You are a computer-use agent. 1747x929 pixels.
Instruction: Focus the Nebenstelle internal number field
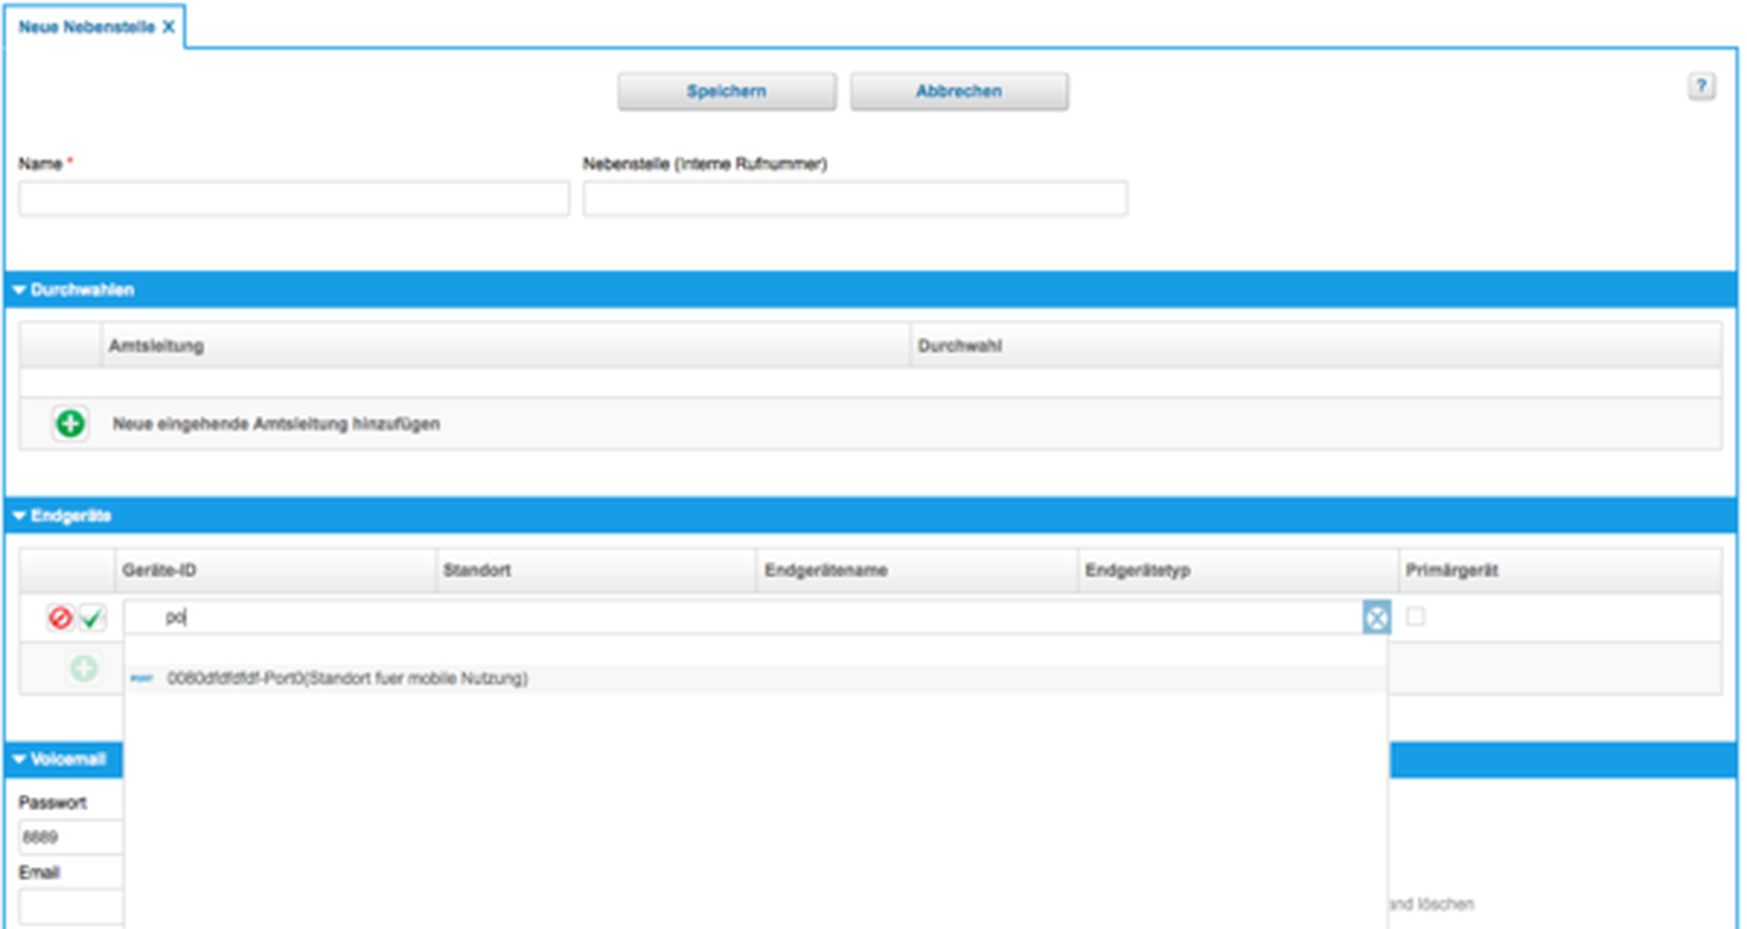tap(854, 199)
